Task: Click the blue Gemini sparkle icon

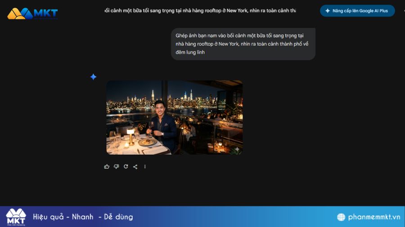Action: pos(93,77)
